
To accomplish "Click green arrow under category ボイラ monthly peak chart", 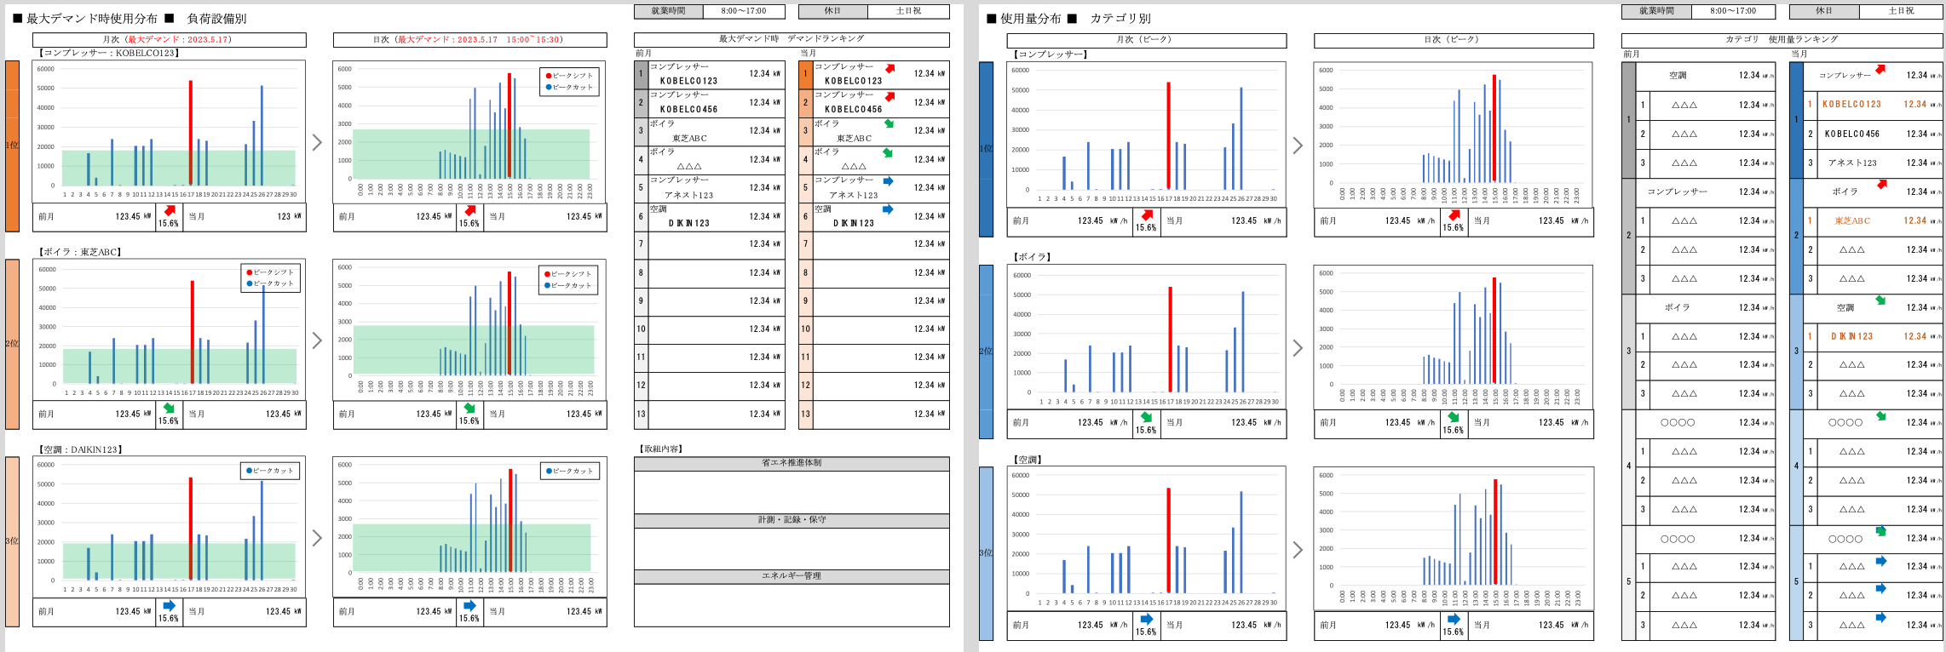I will pyautogui.click(x=1147, y=417).
